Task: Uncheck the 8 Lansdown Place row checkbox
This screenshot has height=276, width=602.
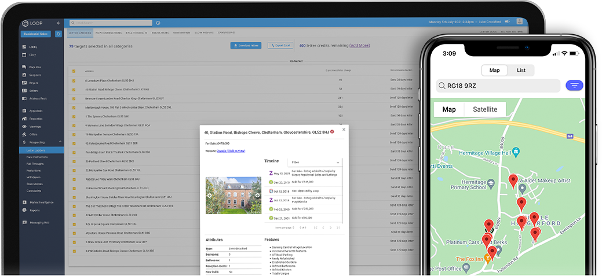Action: click(x=74, y=80)
